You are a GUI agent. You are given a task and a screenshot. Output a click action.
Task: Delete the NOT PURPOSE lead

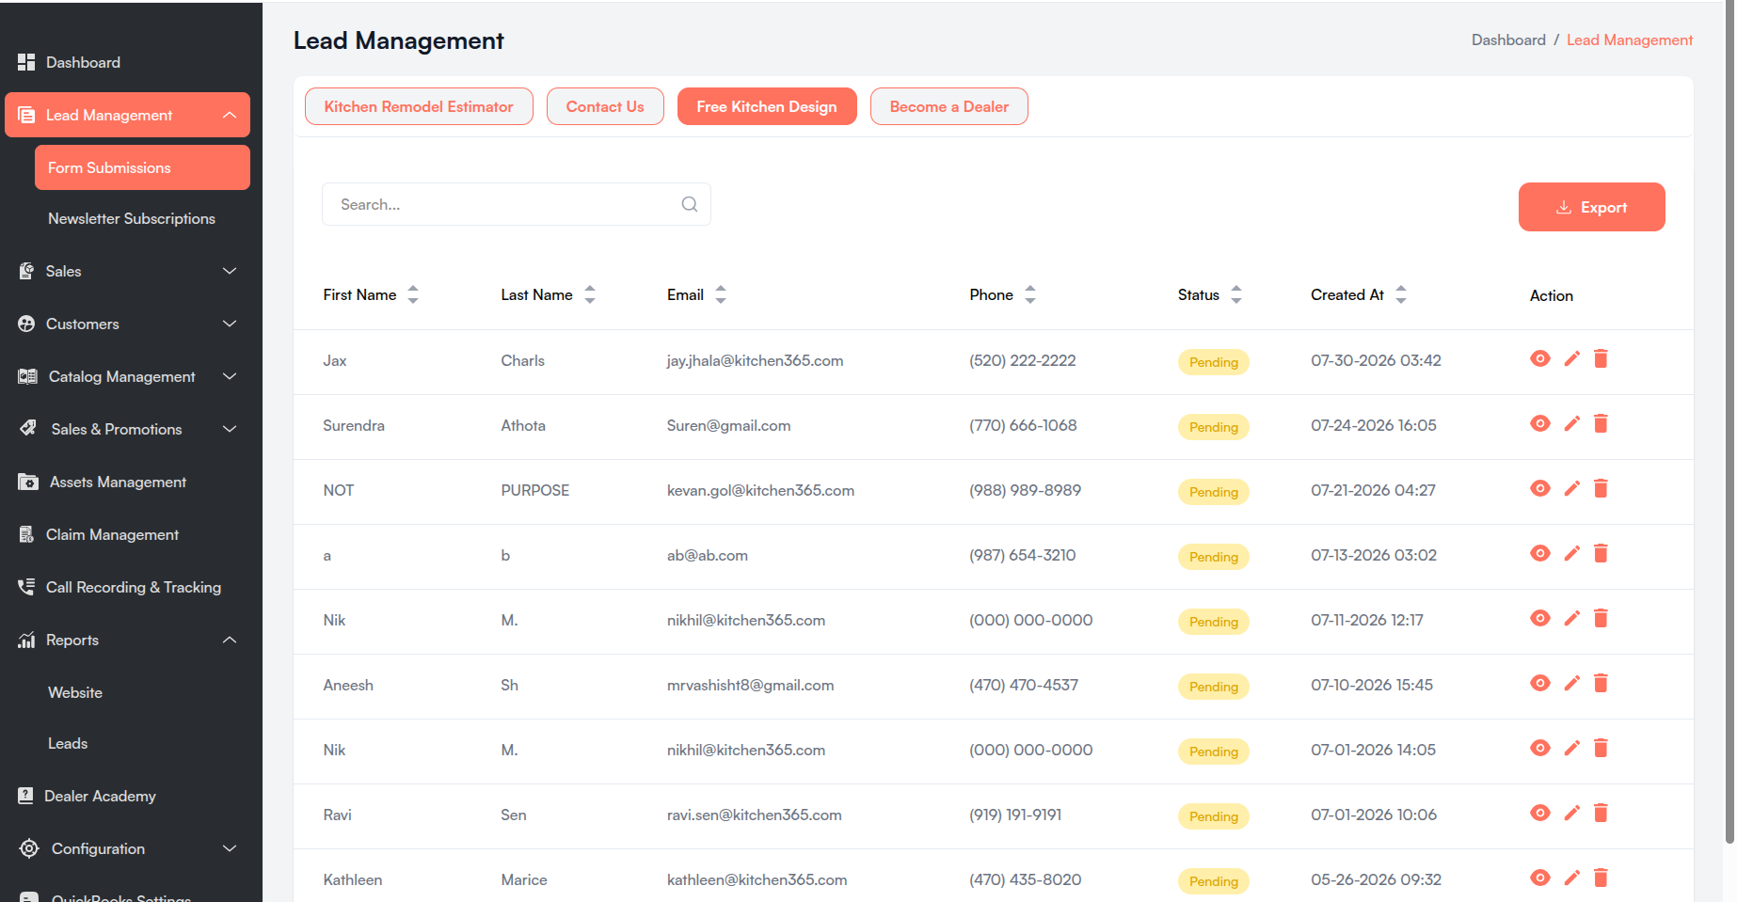tap(1601, 488)
